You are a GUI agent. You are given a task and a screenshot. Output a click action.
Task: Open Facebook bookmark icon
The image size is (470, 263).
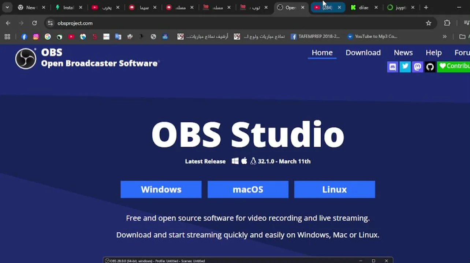tap(24, 37)
